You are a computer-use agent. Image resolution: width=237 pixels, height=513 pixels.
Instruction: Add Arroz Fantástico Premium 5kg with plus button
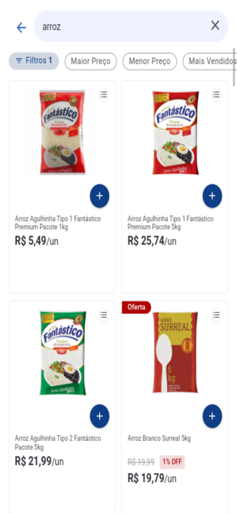coord(212,196)
